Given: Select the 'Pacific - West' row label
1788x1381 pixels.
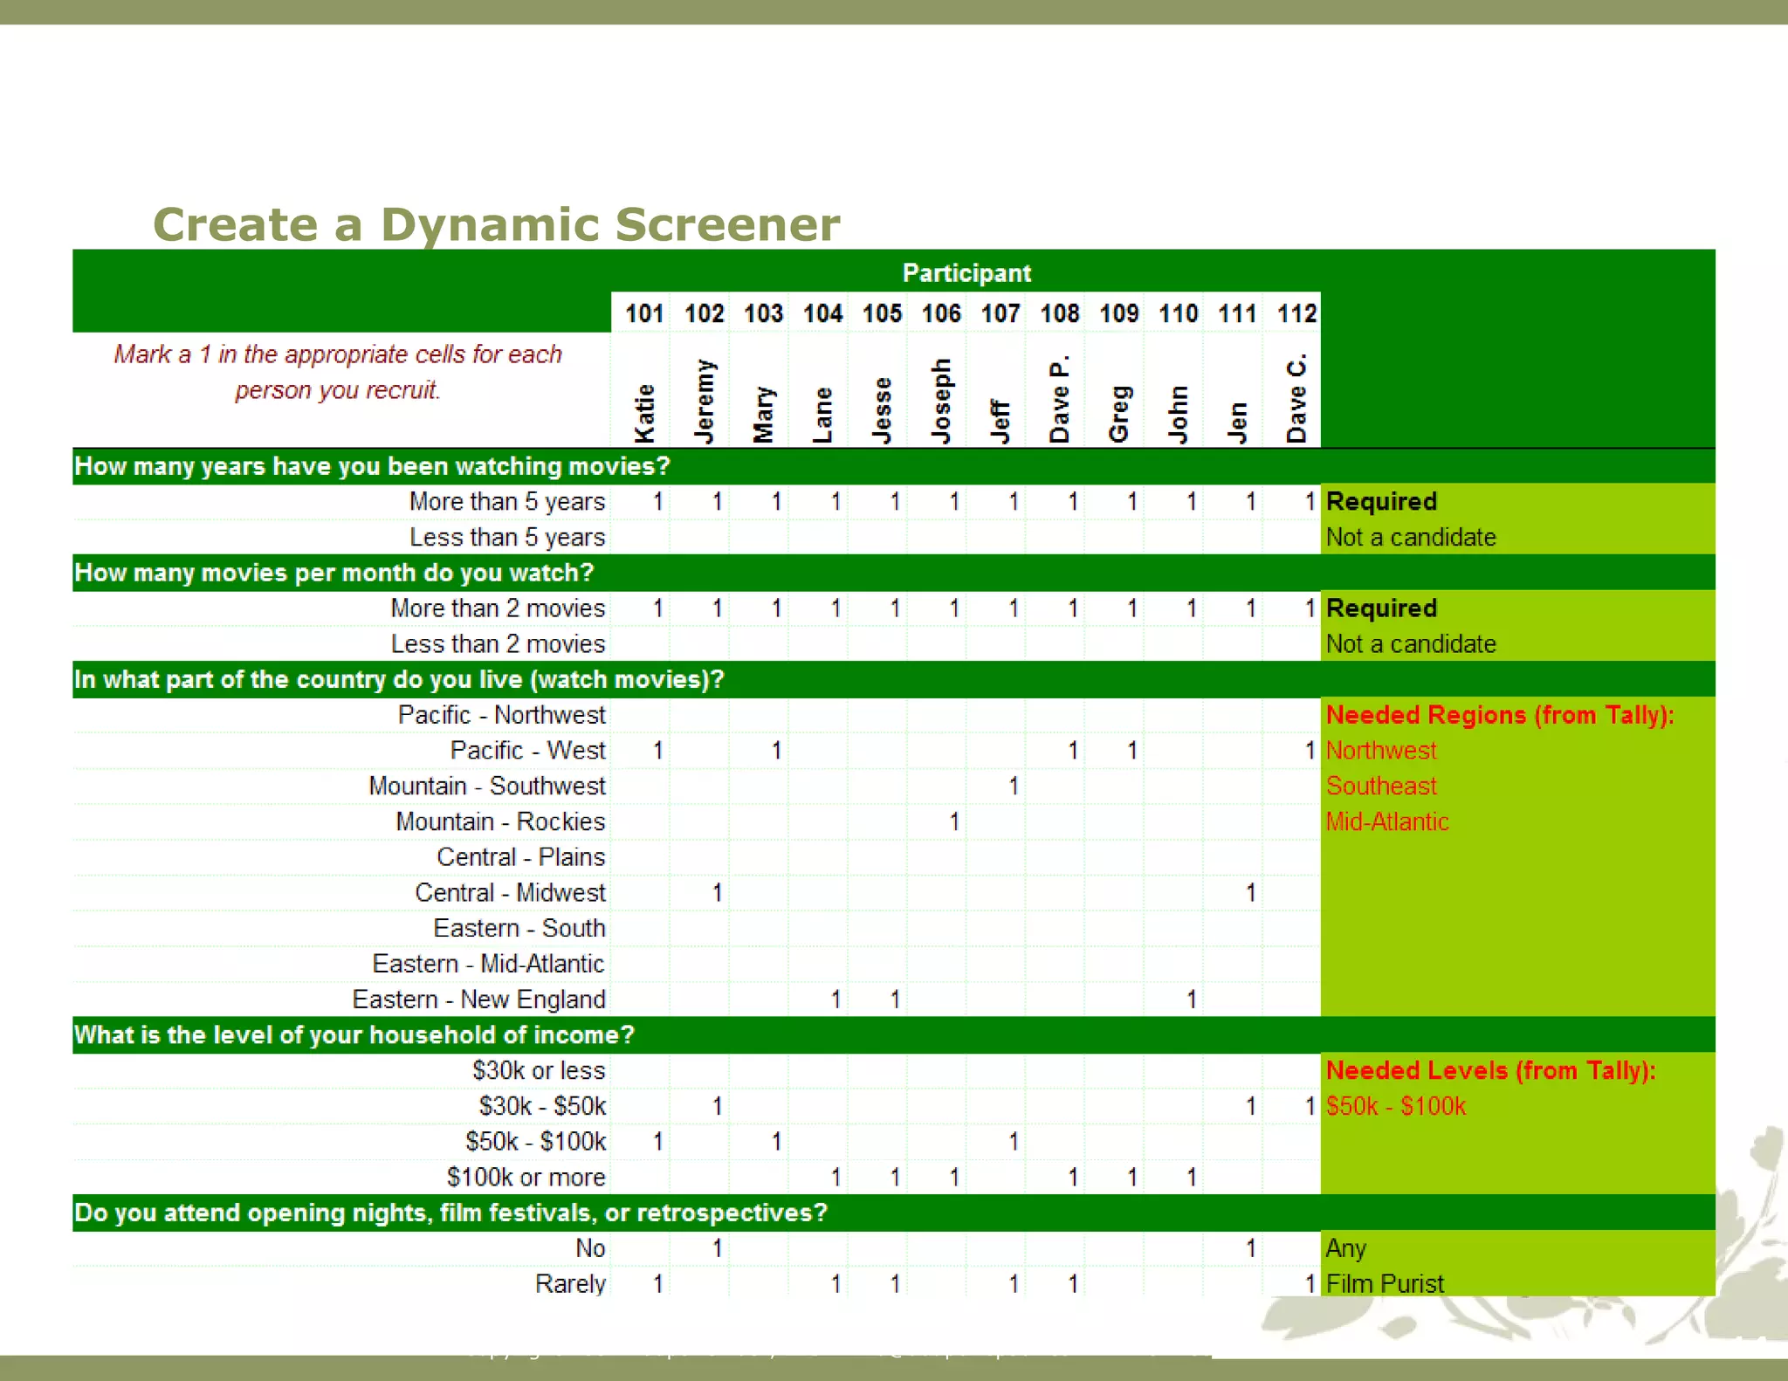Looking at the screenshot, I should coord(528,751).
